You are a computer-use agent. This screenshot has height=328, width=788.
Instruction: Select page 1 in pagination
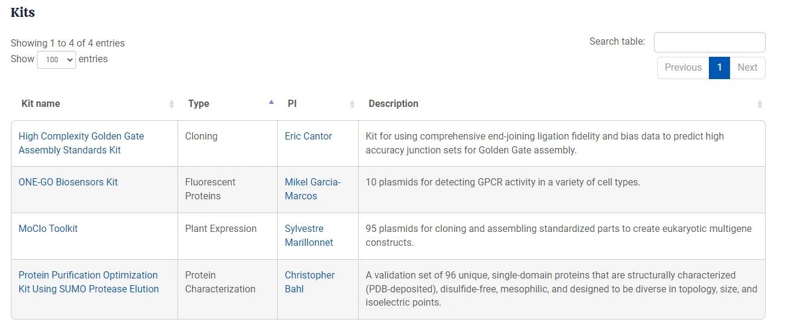[x=719, y=68]
